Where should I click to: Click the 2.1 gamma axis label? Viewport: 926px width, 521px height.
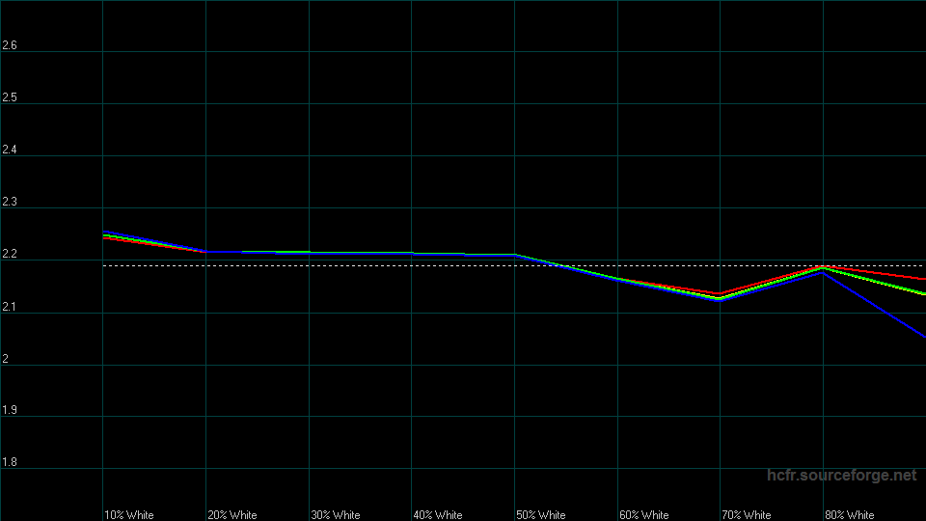point(10,307)
